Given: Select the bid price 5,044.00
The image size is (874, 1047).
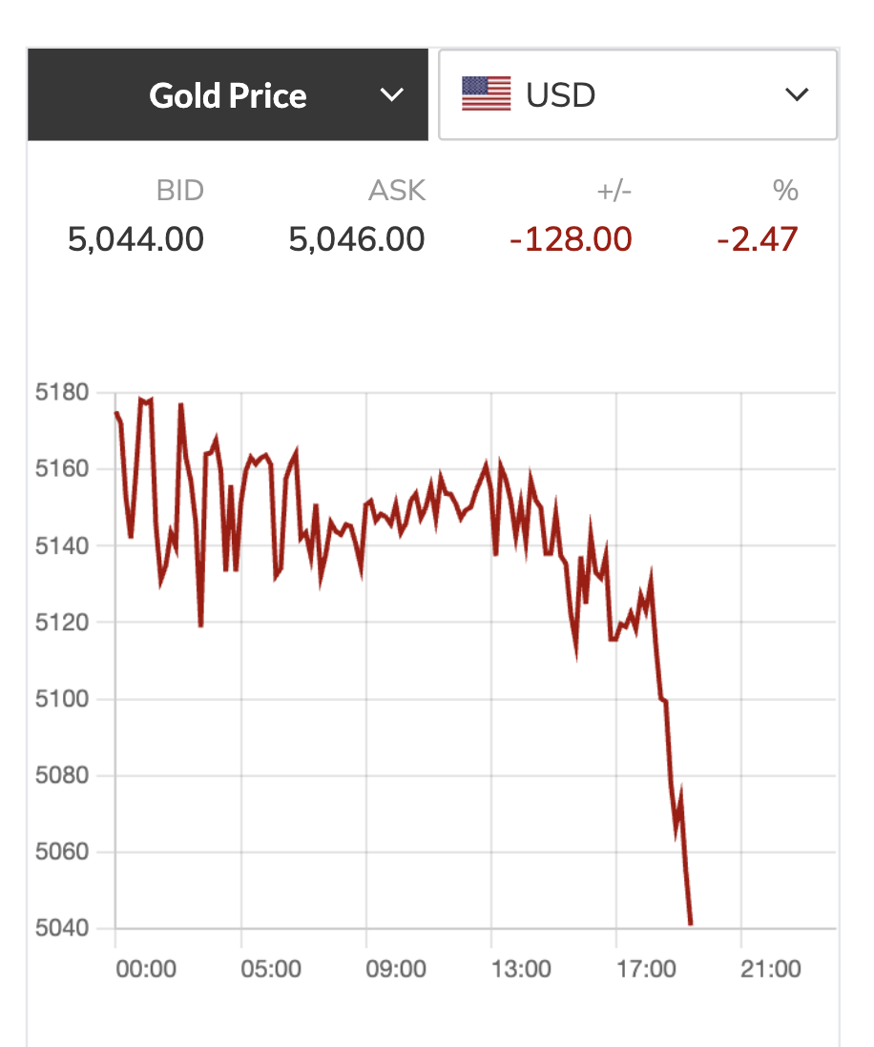Looking at the screenshot, I should coord(135,238).
